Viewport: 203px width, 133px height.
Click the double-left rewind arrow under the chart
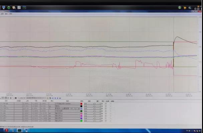[53, 98]
